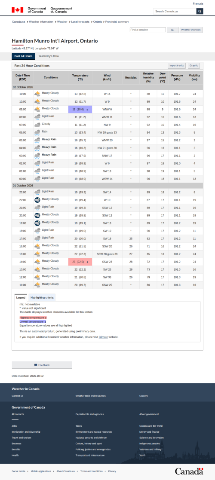Click Heavy Rain icon in 05:00 row
215x480 pixels.
(37, 140)
